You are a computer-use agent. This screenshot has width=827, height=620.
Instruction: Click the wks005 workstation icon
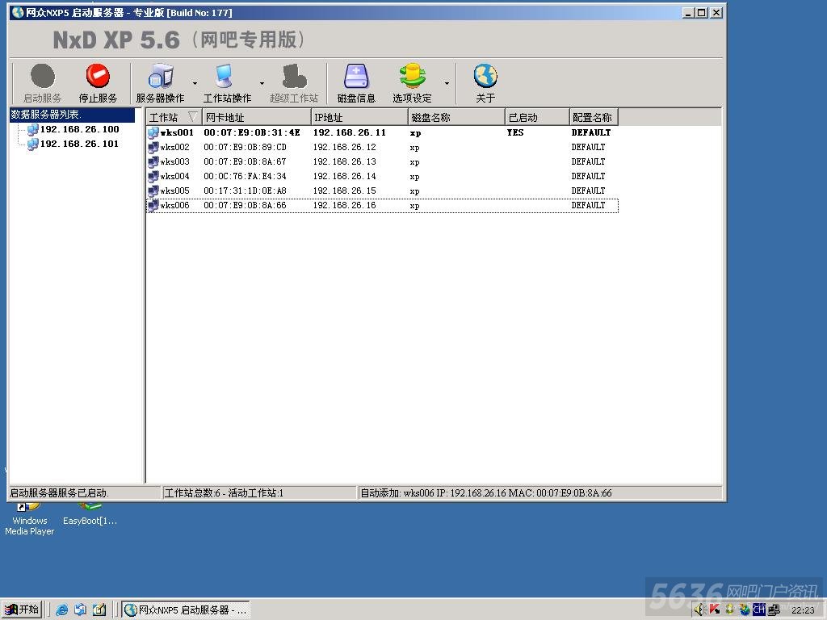(x=153, y=191)
